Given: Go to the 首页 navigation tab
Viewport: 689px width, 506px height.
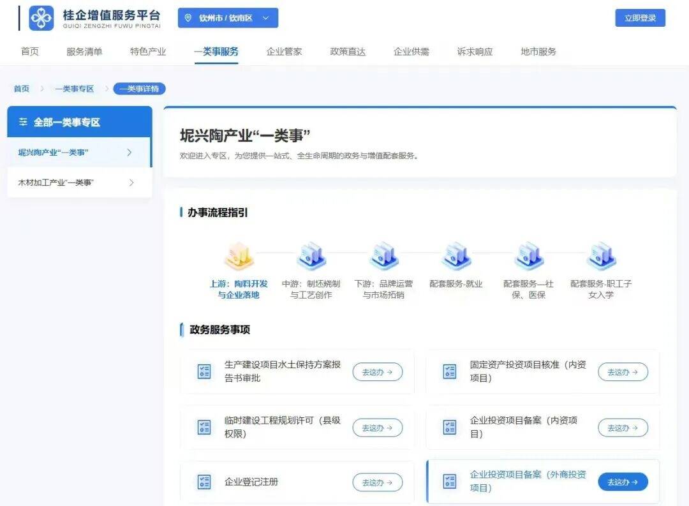Looking at the screenshot, I should [x=30, y=52].
